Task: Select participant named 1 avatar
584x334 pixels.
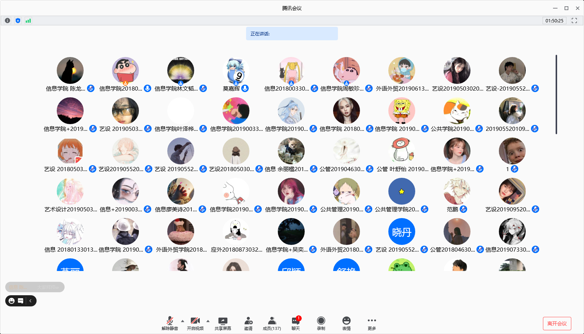Action: 512,151
